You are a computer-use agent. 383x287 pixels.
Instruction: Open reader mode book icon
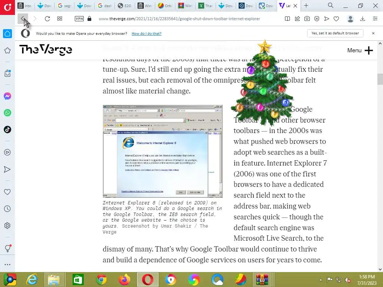(288, 19)
